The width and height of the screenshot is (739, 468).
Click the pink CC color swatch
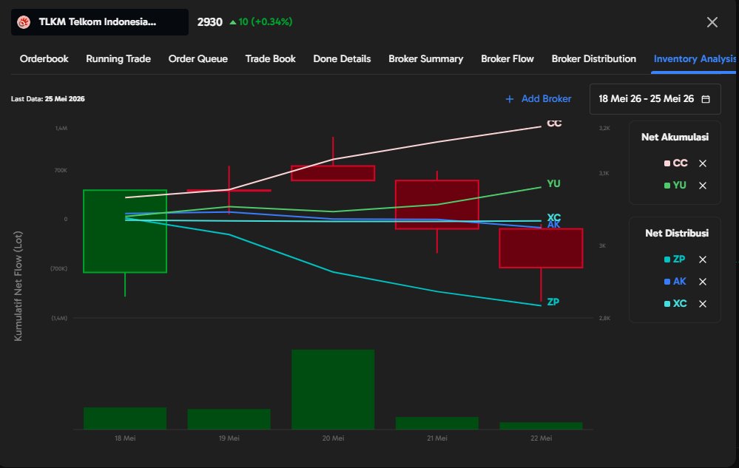[x=667, y=163]
